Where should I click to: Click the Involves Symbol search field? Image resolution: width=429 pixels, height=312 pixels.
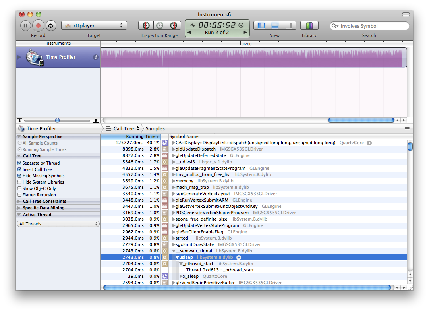[371, 26]
